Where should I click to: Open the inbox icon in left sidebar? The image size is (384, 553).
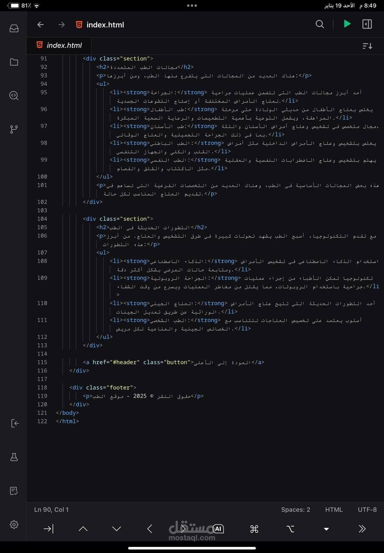(x=14, y=29)
